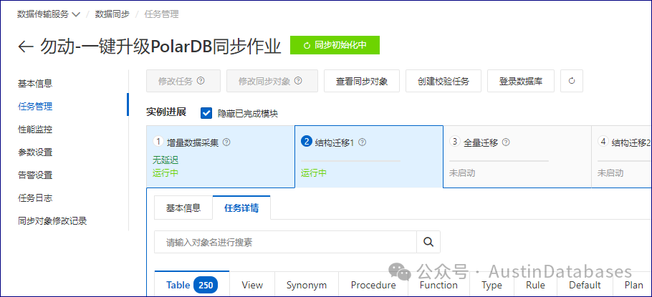Click the 修改任务 button

click(x=183, y=81)
